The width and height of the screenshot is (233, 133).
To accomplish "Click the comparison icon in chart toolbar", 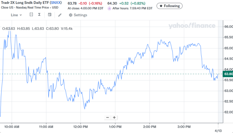I will pos(31,15).
